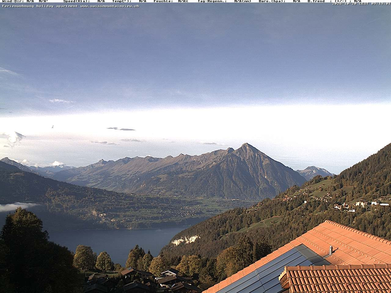
Task: Click the "TempC°):" label
Action: (x=122, y=1)
